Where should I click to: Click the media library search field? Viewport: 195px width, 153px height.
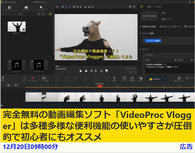[x=26, y=14]
